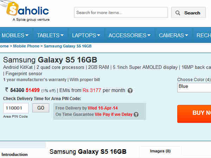Click the GO button for PIN code
Viewport: 211px width, 158px height.
pyautogui.click(x=41, y=108)
